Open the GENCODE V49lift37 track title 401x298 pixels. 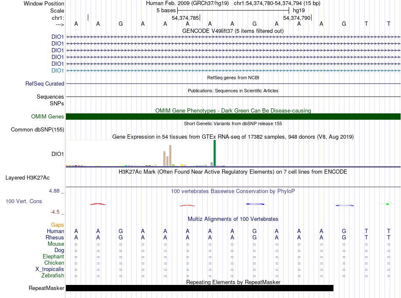point(233,31)
